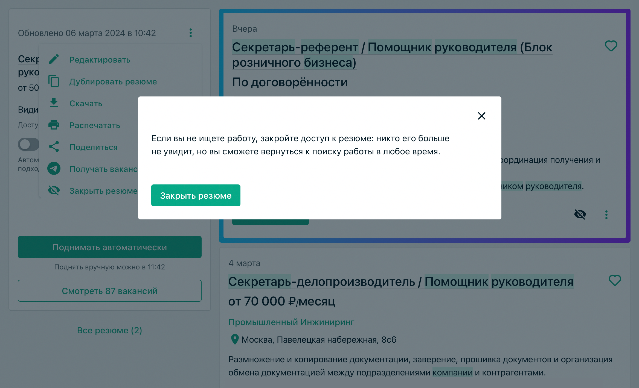Select Дублировать резюме menu entry
639x388 pixels.
coord(113,81)
